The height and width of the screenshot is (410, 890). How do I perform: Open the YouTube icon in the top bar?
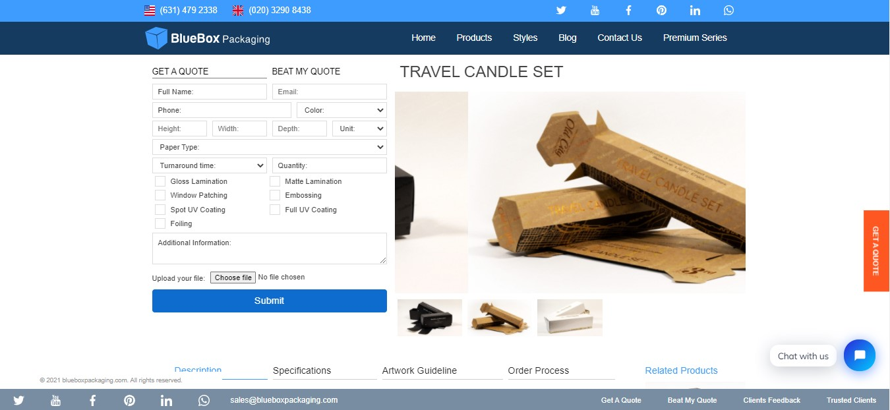click(595, 11)
